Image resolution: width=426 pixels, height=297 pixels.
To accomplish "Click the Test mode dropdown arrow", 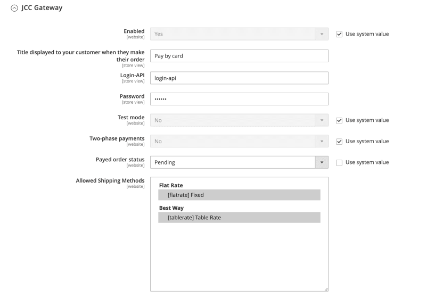I will (x=322, y=120).
